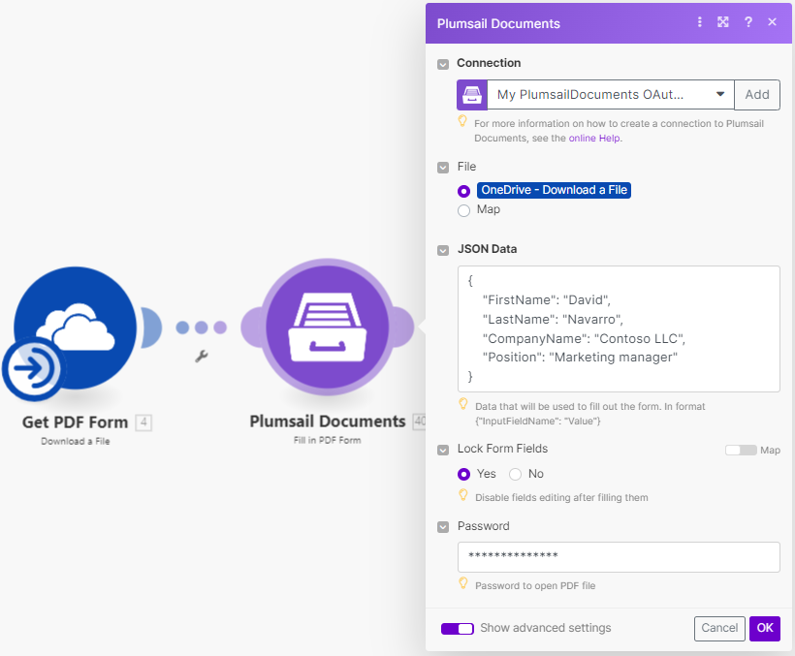The width and height of the screenshot is (795, 656).
Task: Confirm settings with the OK button
Action: click(x=765, y=628)
